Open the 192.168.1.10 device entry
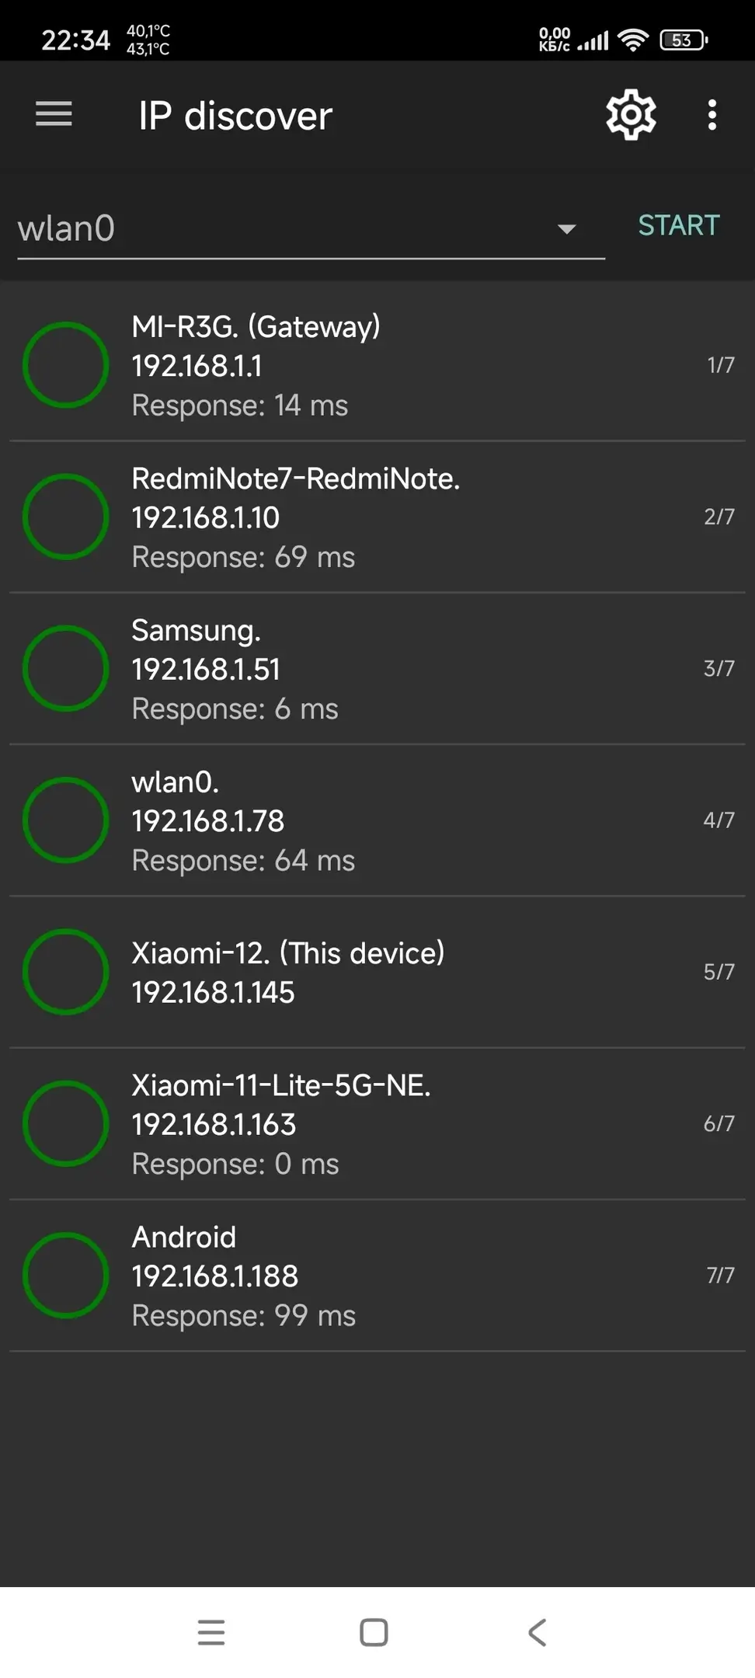Screen dimensions: 755x1678 click(377, 517)
